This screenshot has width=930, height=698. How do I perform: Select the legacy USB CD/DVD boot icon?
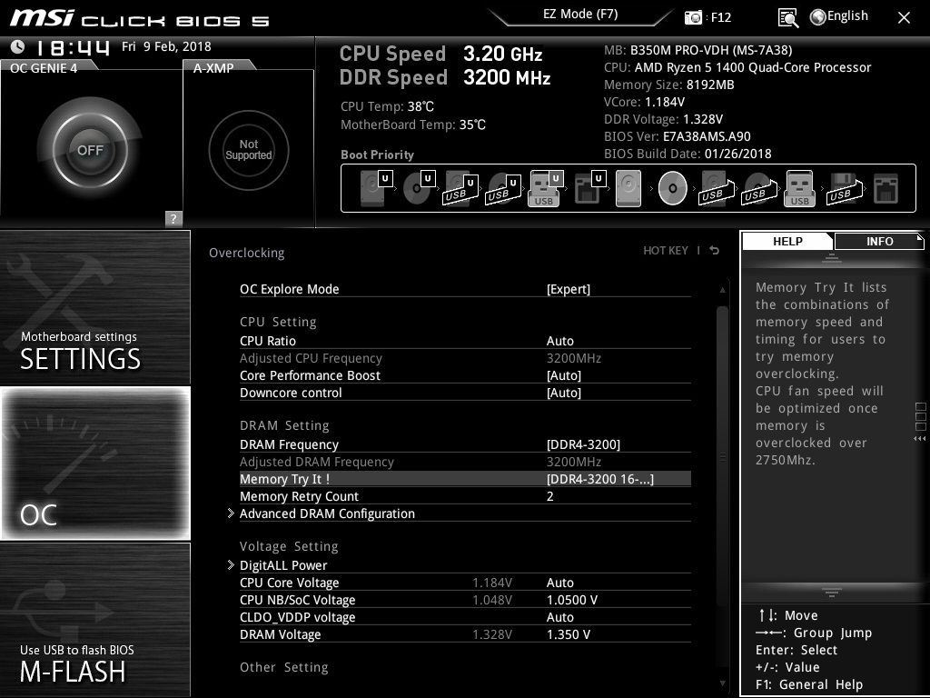[758, 189]
